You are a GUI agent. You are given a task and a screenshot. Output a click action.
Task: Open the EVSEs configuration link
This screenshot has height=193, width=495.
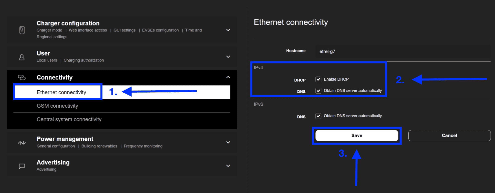(160, 30)
